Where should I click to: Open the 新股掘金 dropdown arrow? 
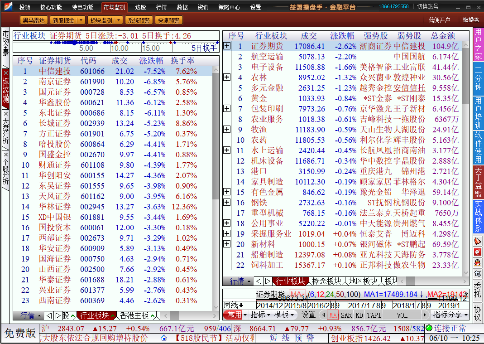click(x=81, y=20)
